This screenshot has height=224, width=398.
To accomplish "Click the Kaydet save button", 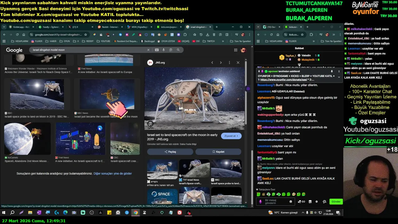I will coord(218,152).
